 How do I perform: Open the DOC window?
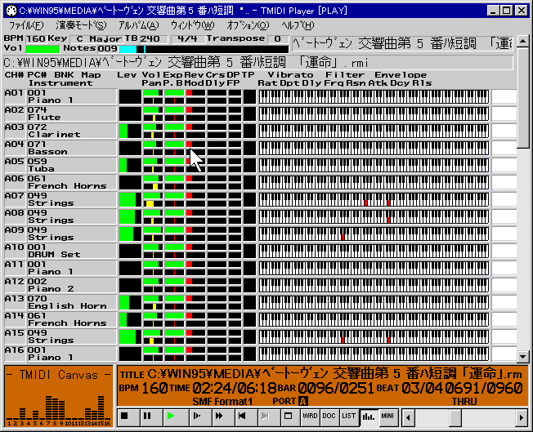(329, 416)
